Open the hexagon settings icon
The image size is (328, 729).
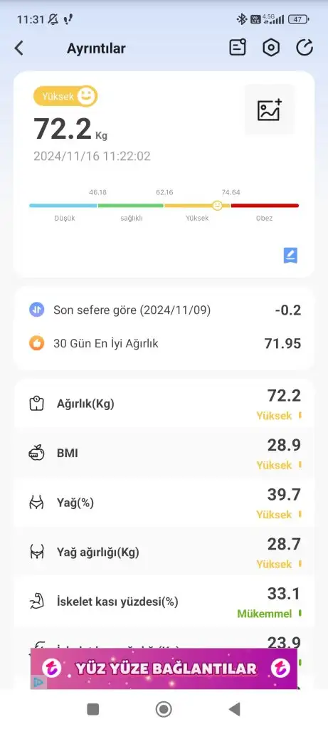coord(271,48)
